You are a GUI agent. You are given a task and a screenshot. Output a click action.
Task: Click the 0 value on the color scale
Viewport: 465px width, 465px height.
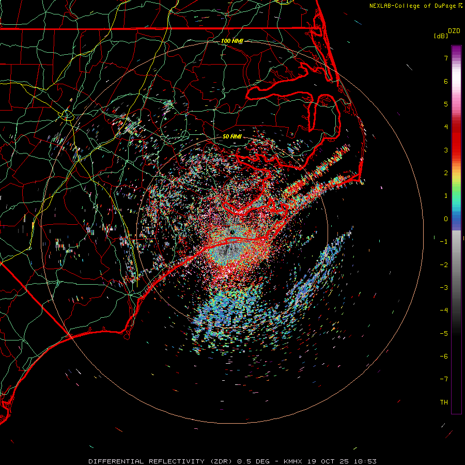point(446,219)
